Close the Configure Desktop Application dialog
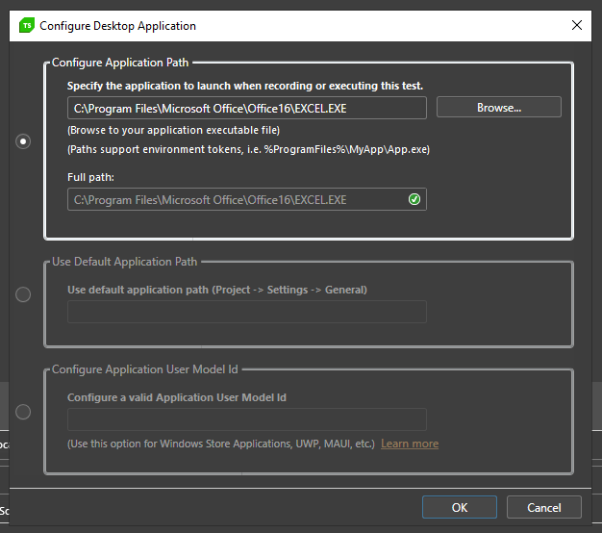Viewport: 602px width, 533px height. [x=576, y=26]
